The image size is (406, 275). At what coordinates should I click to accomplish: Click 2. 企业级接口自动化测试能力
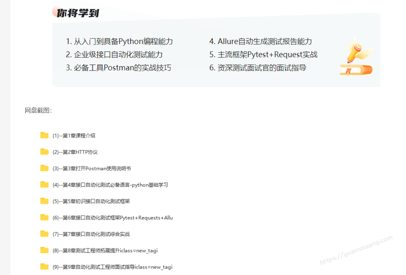(114, 55)
